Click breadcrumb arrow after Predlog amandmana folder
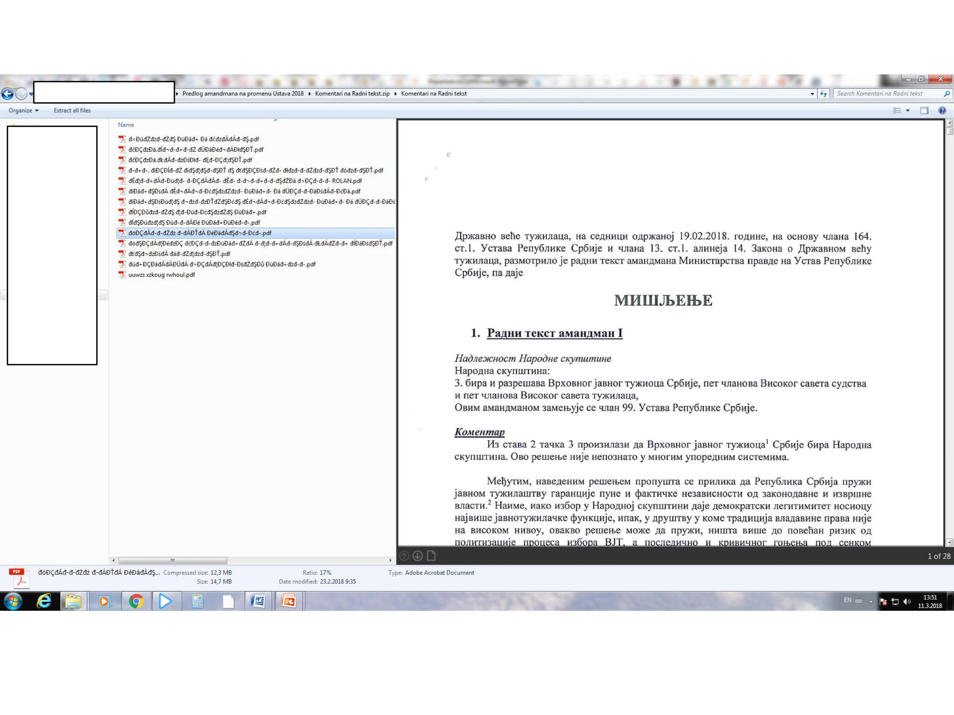The image size is (954, 715). pyautogui.click(x=310, y=93)
